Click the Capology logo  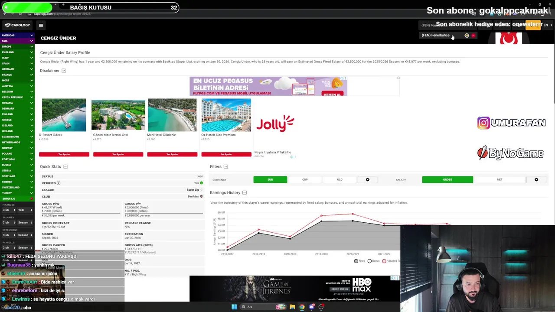[17, 25]
